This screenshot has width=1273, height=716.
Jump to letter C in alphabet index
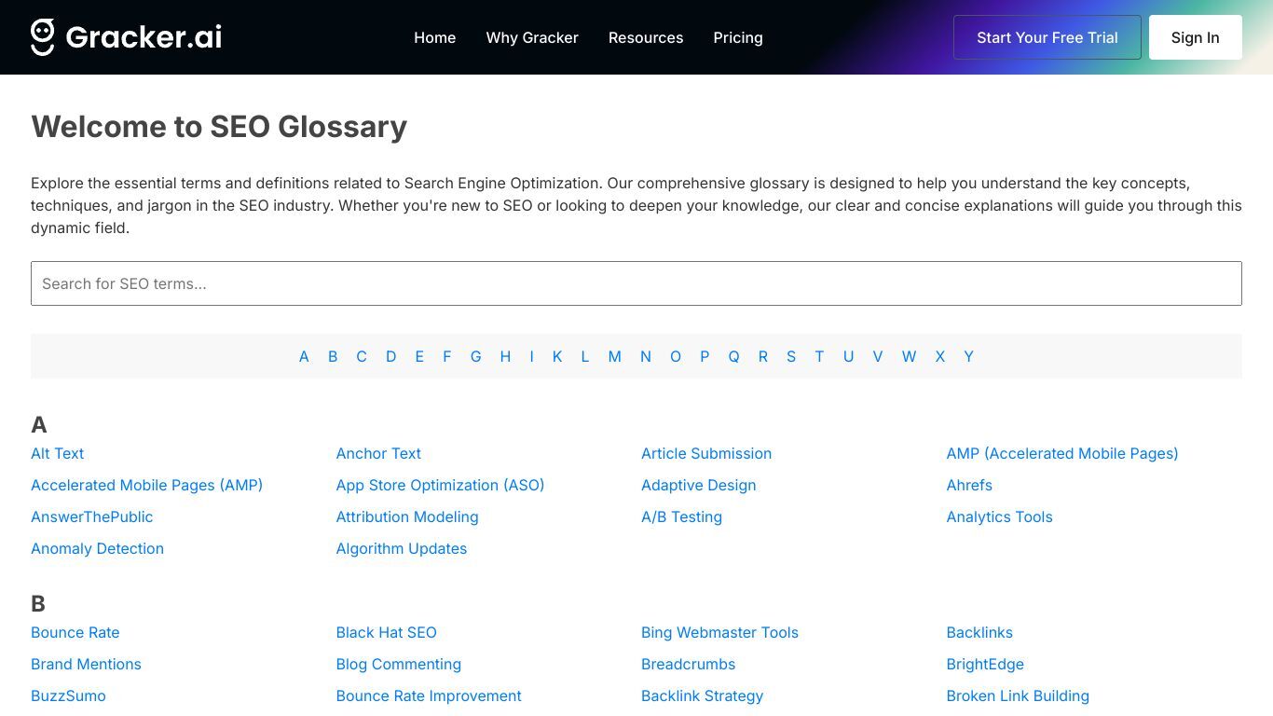[x=362, y=356]
